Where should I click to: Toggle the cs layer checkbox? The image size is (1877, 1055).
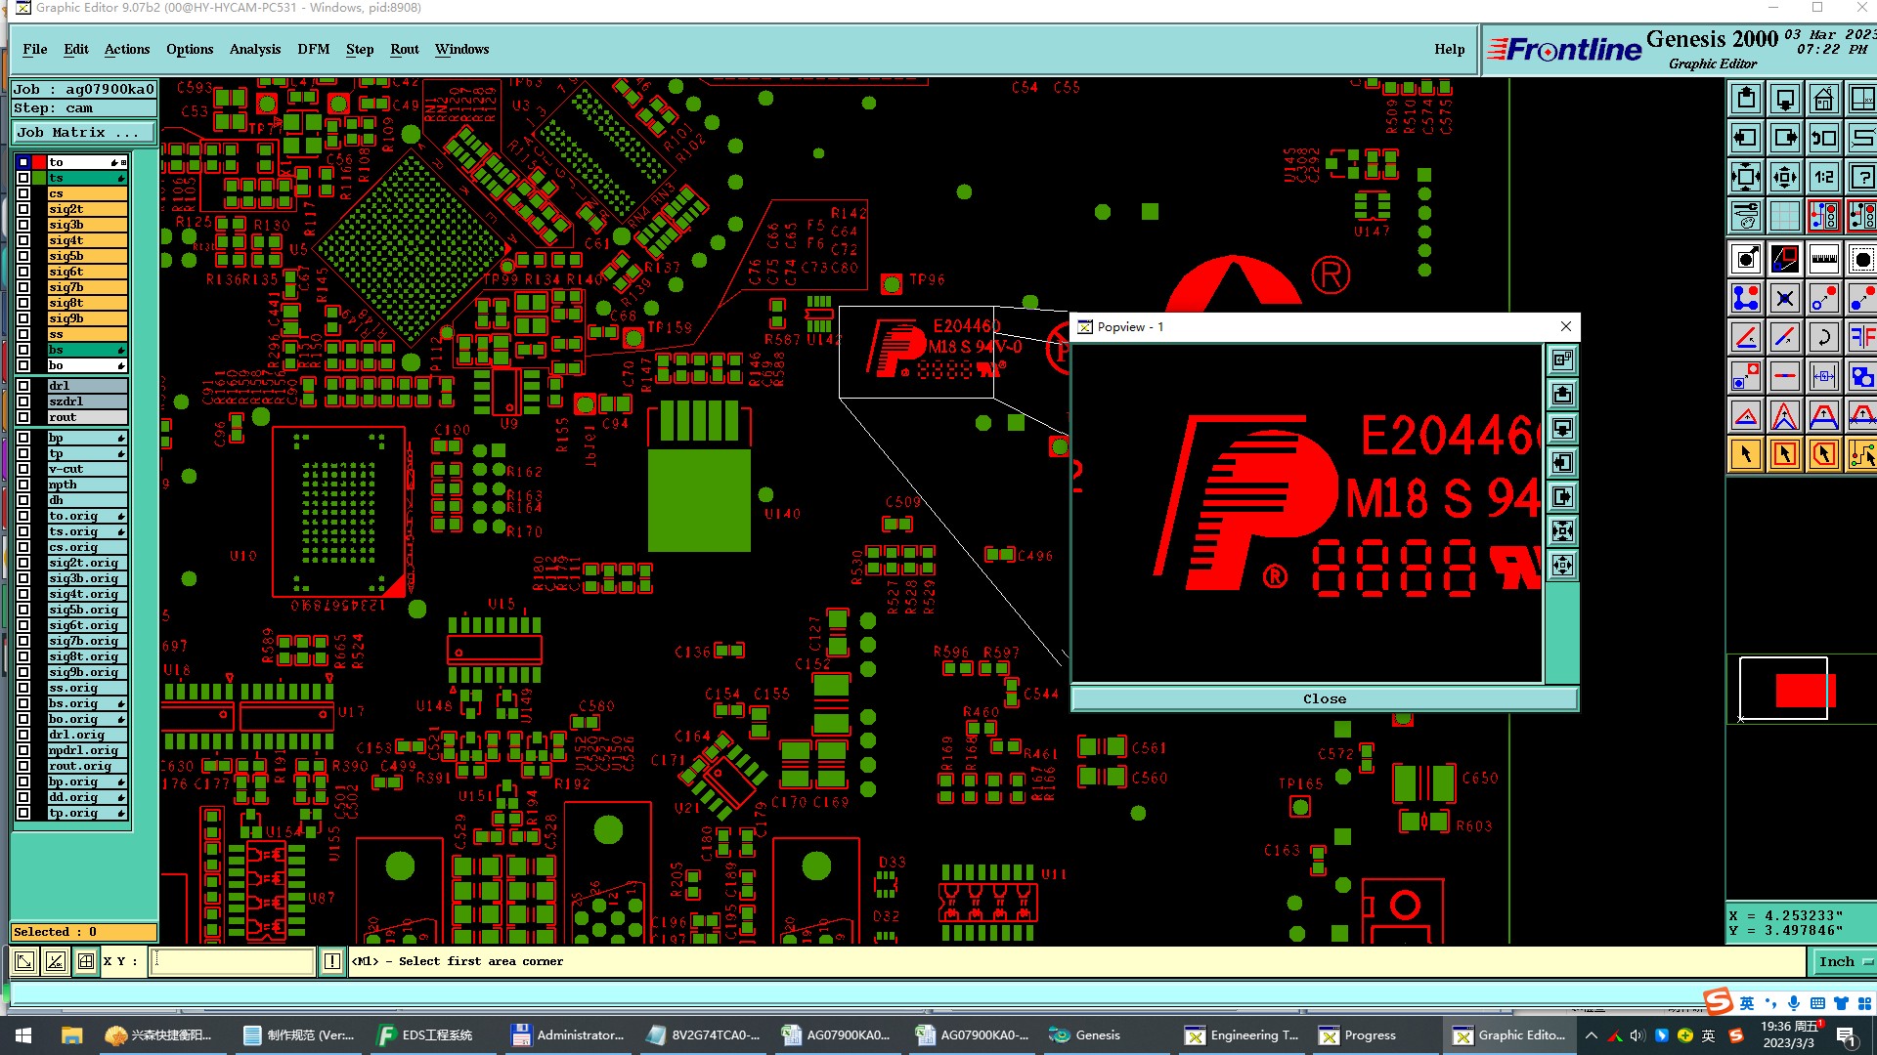point(23,193)
